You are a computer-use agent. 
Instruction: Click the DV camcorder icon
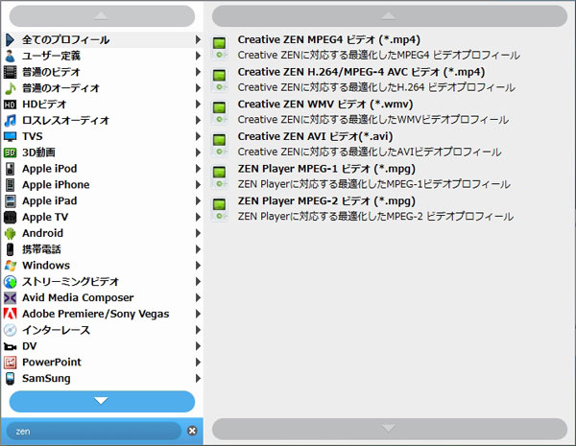click(x=11, y=346)
